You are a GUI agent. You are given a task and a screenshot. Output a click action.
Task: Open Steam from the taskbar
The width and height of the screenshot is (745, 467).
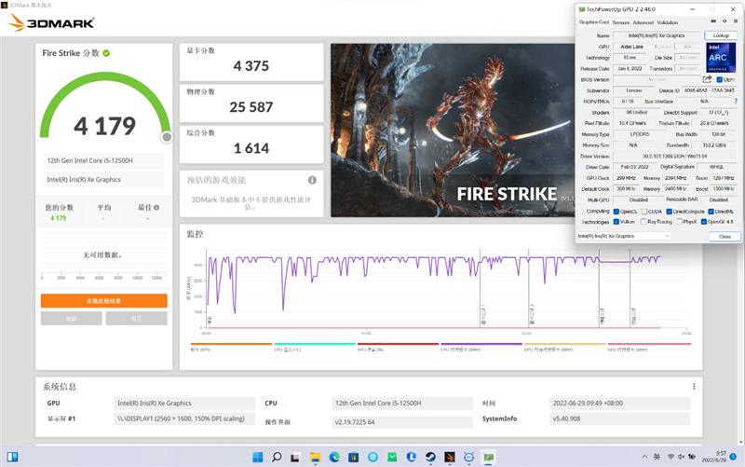[x=430, y=457]
